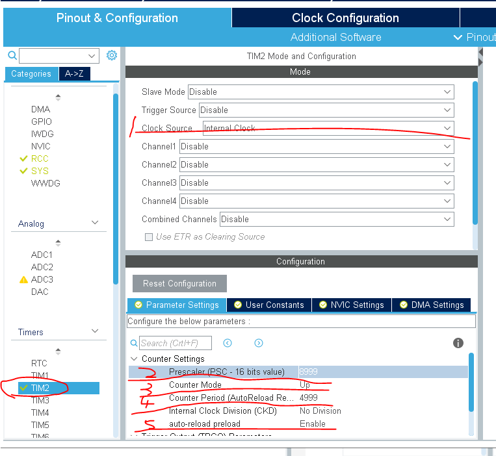Select SYS peripheral
The height and width of the screenshot is (456, 496).
tap(40, 171)
